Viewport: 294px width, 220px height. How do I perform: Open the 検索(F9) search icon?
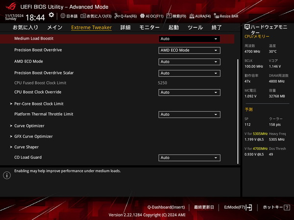click(x=169, y=16)
